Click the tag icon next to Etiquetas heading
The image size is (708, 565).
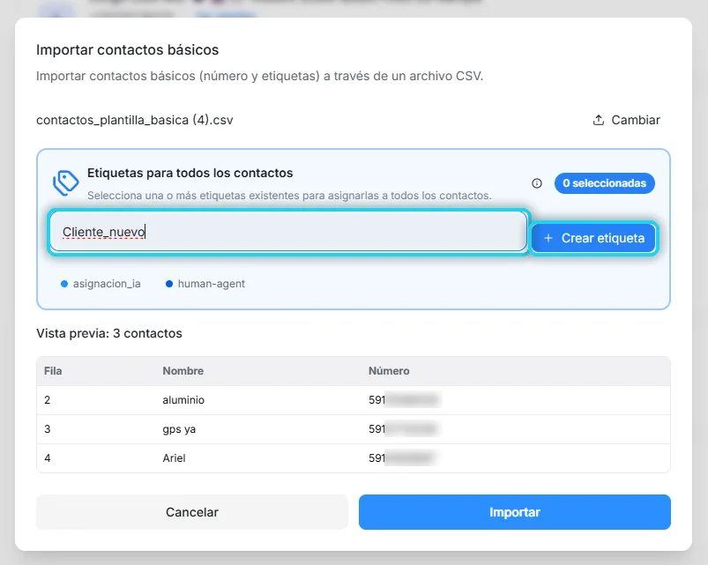(66, 182)
